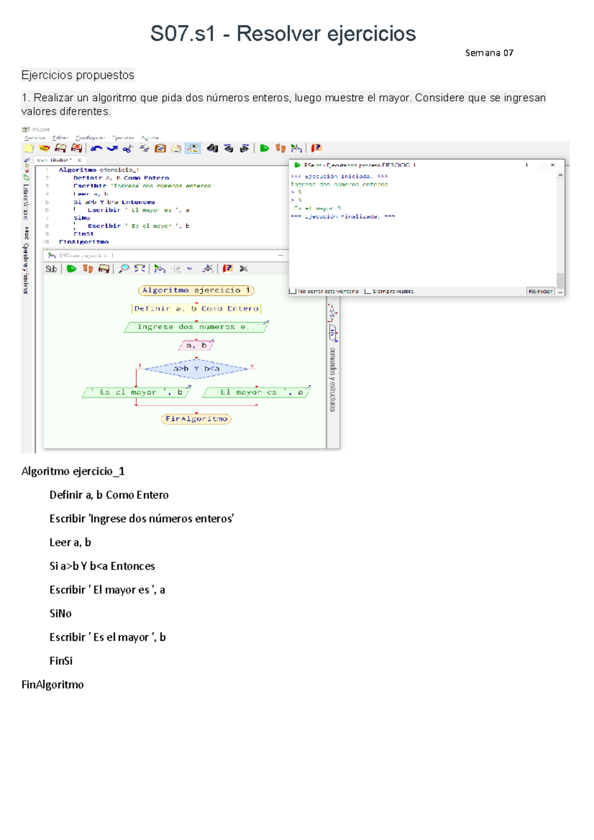Screen dimensions: 594x840
Task: Click the Step-by-step footprints icon in main toolbar
Action: (280, 148)
